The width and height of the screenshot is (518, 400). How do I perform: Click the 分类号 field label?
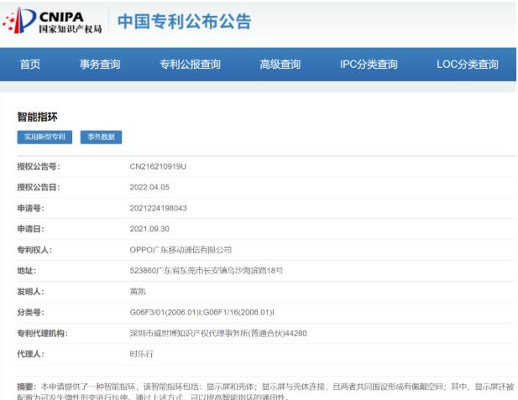coord(30,312)
